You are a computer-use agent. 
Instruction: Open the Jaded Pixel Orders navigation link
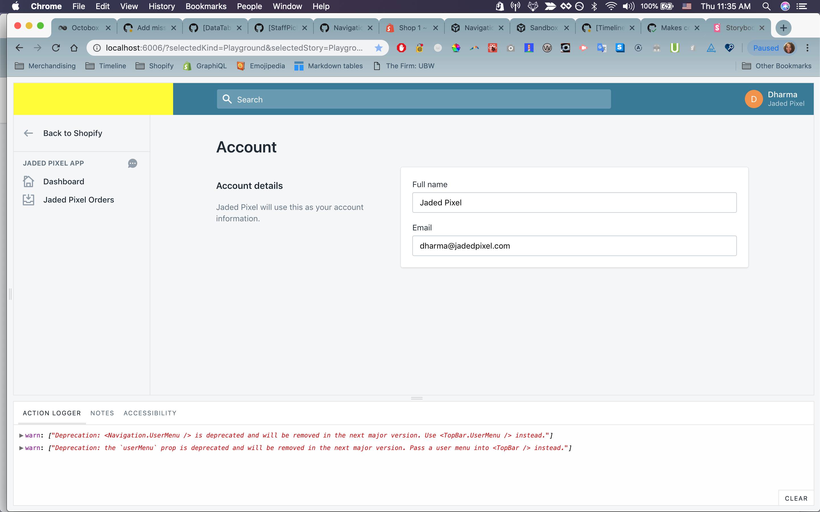point(79,200)
